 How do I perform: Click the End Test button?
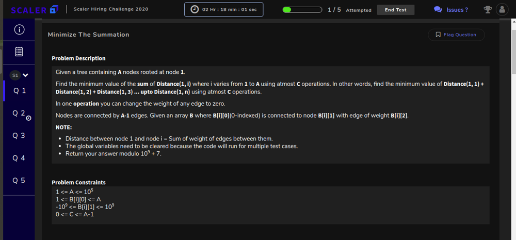(x=396, y=10)
